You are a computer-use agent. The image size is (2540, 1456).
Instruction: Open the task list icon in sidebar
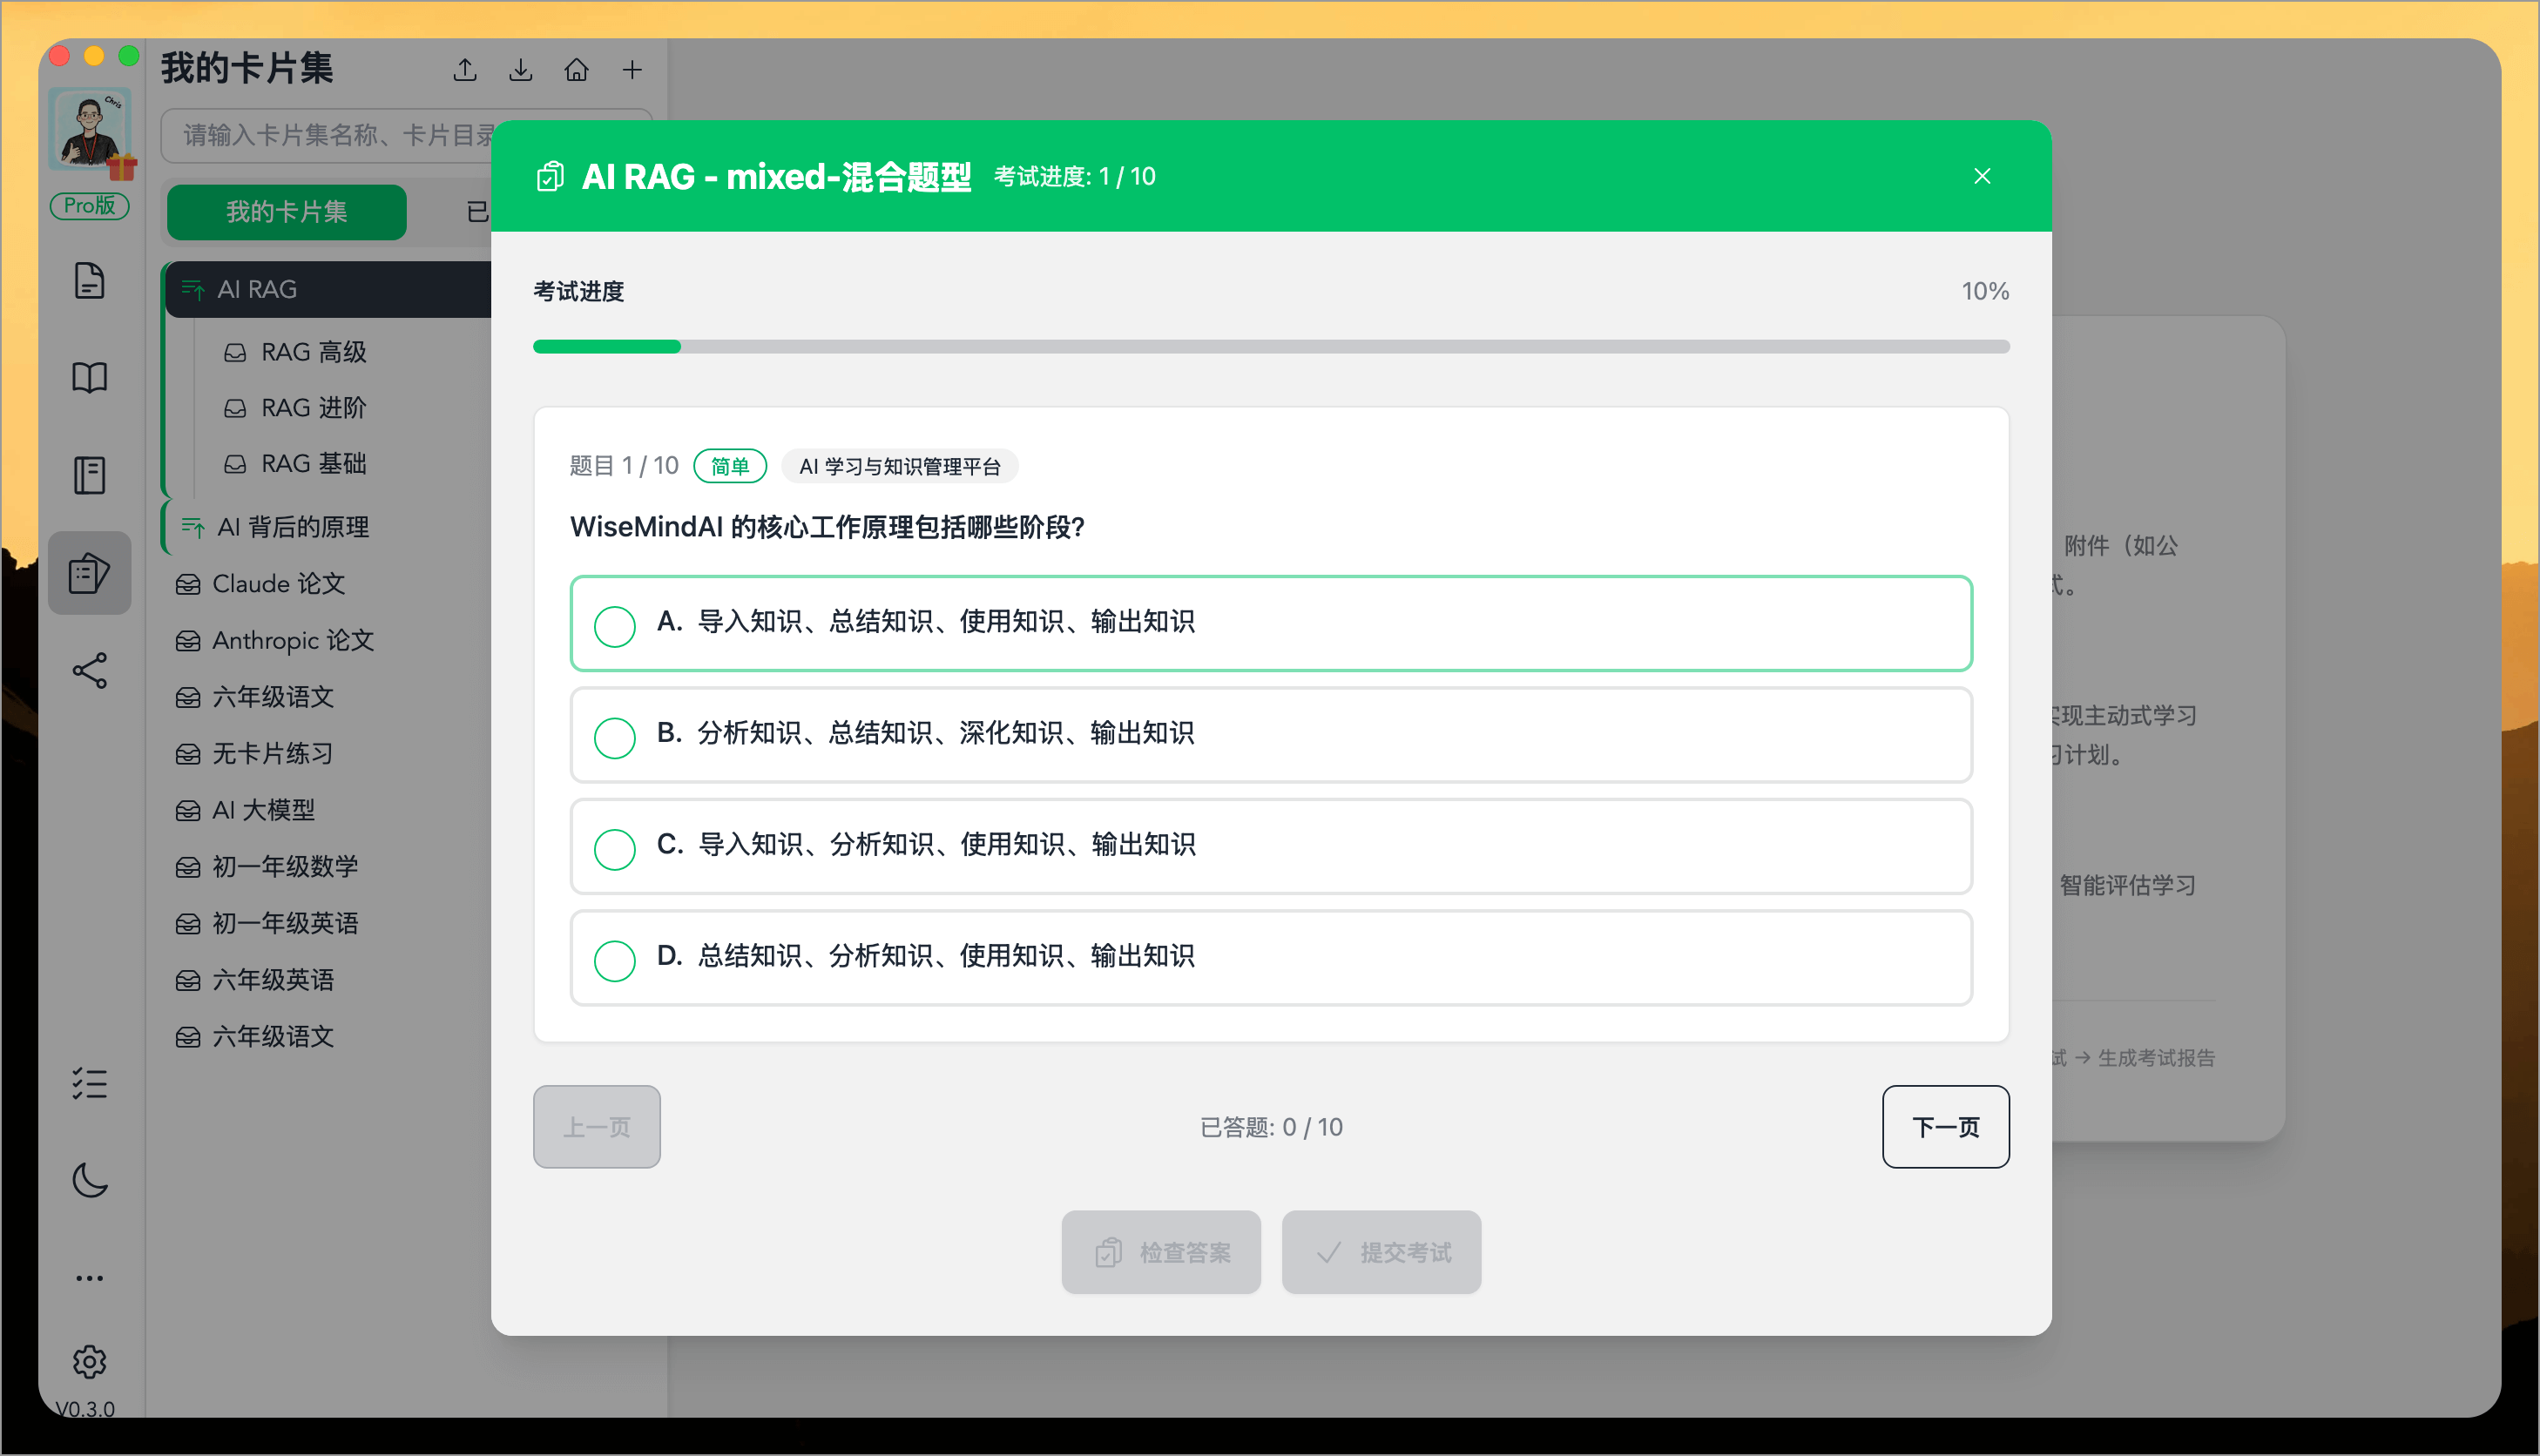tap(89, 1083)
